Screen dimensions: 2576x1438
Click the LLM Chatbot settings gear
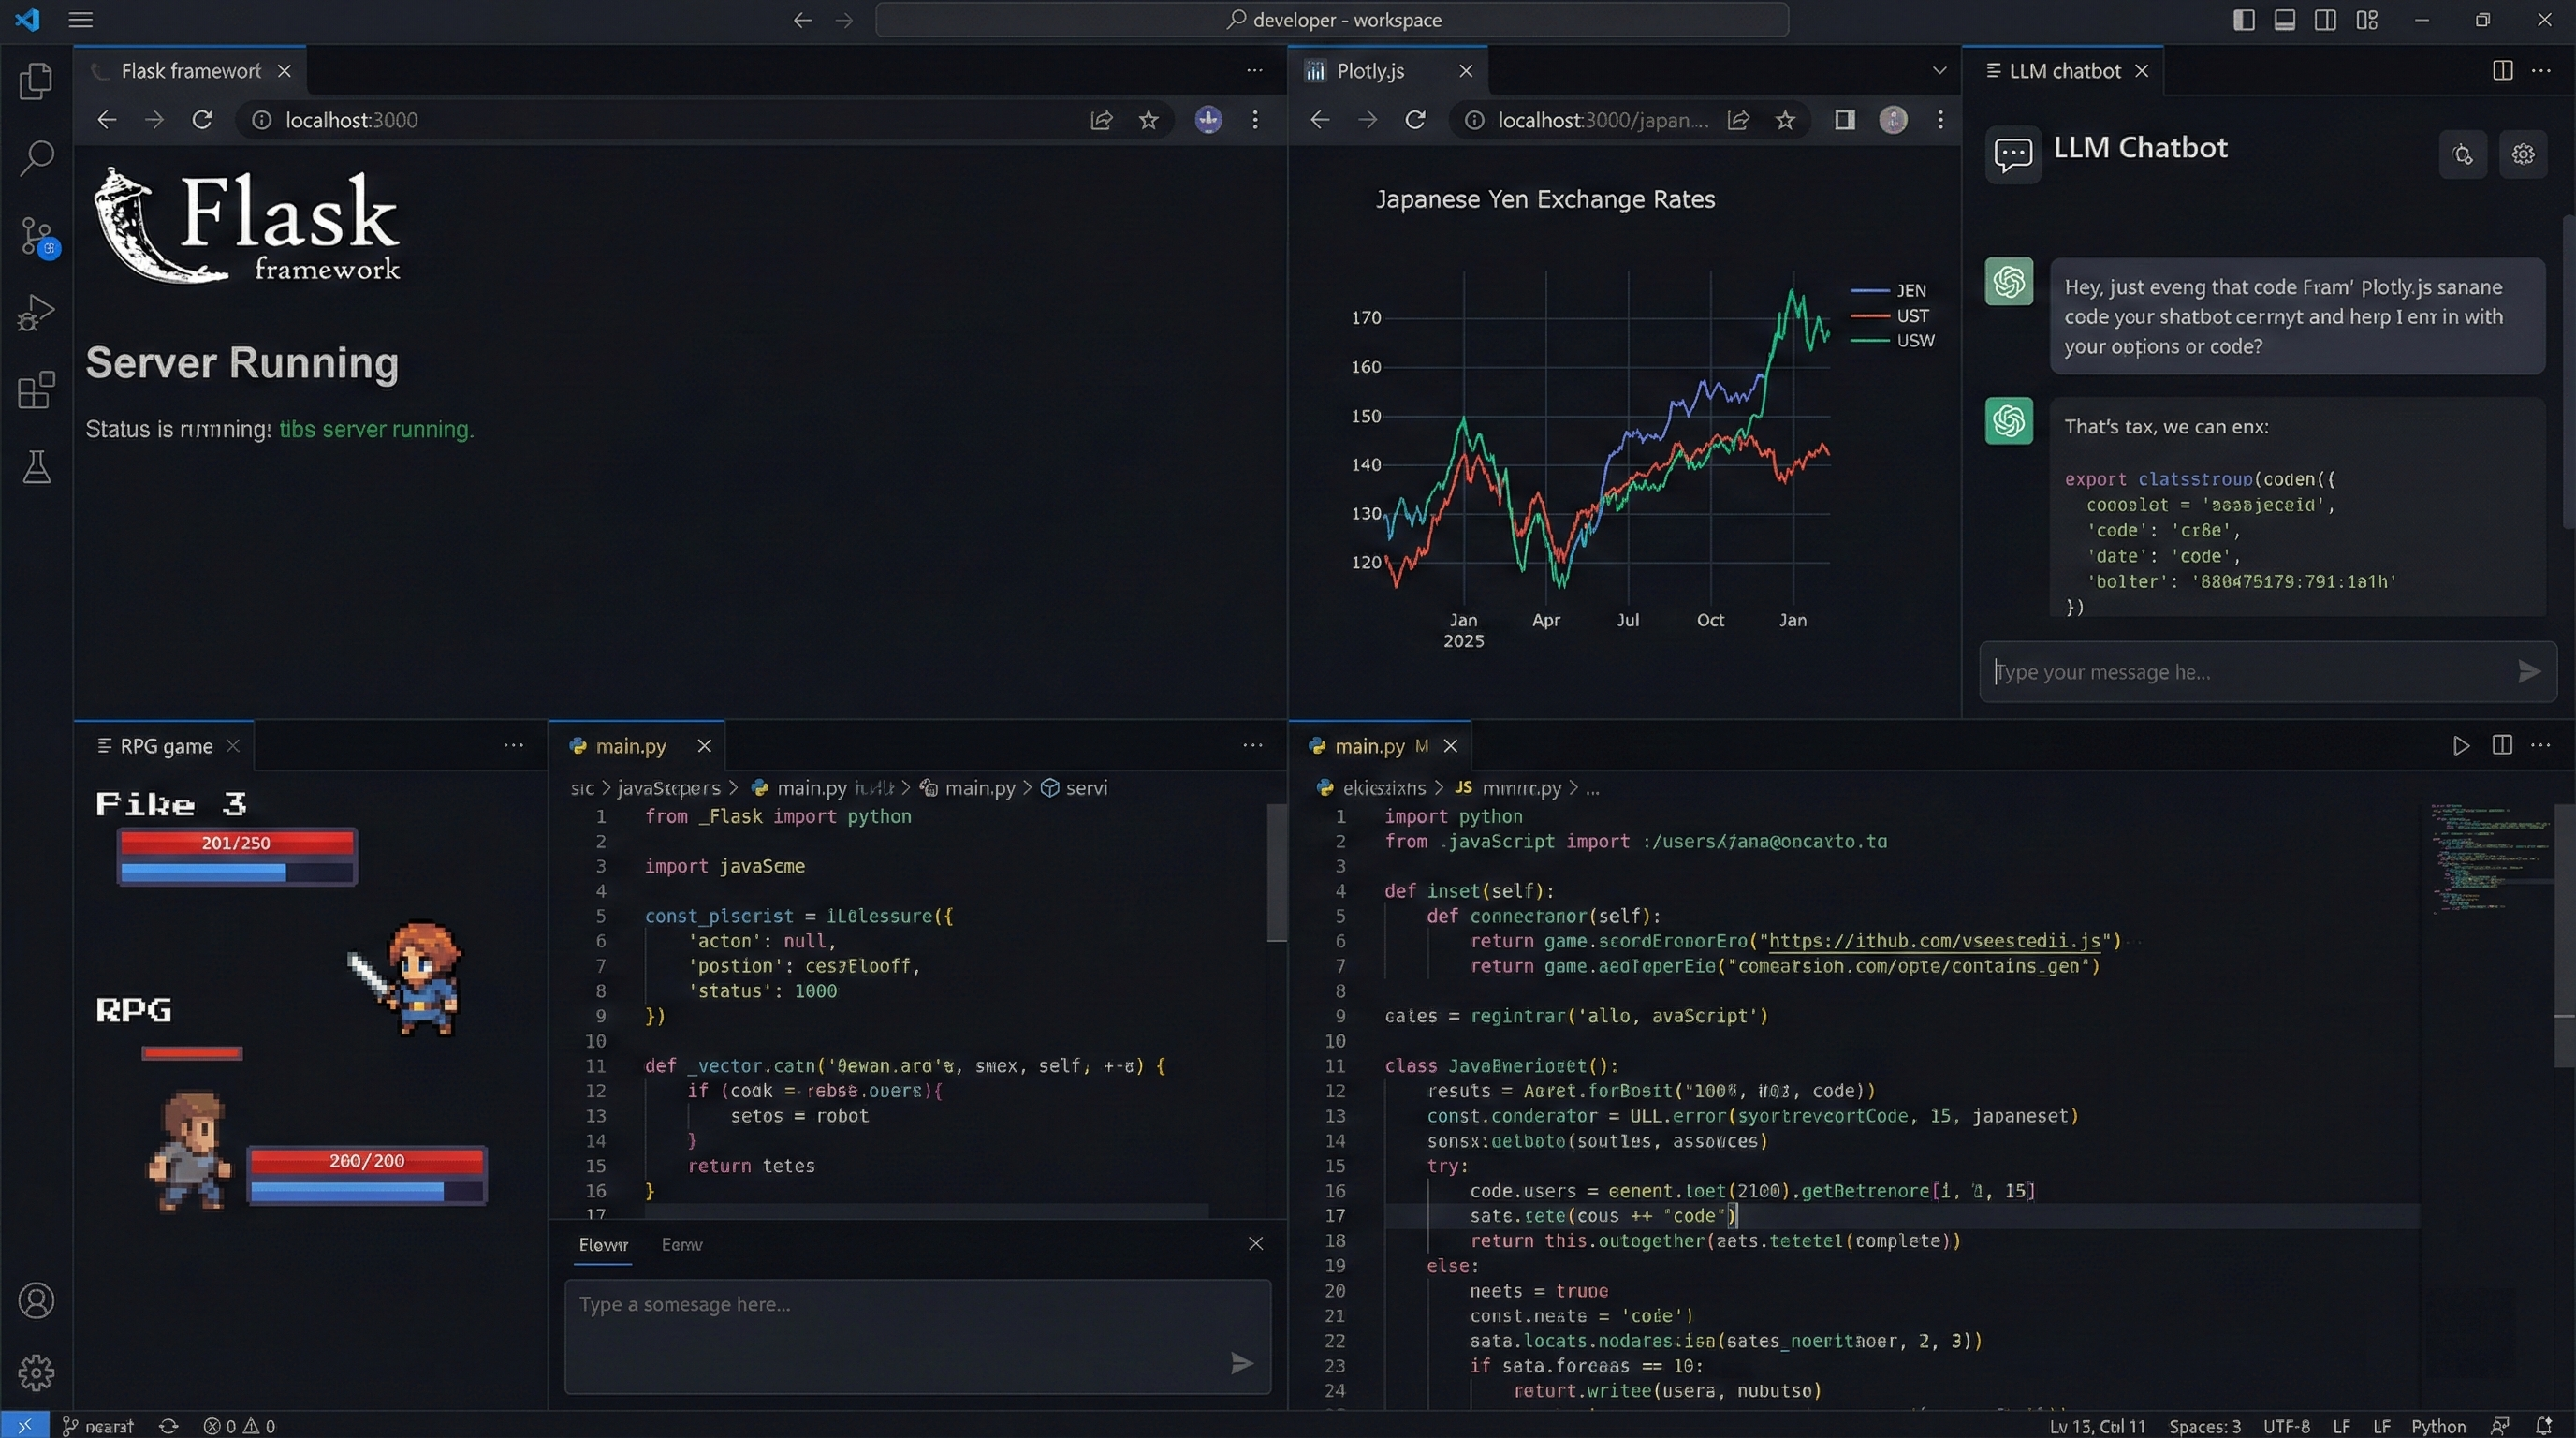[x=2522, y=154]
